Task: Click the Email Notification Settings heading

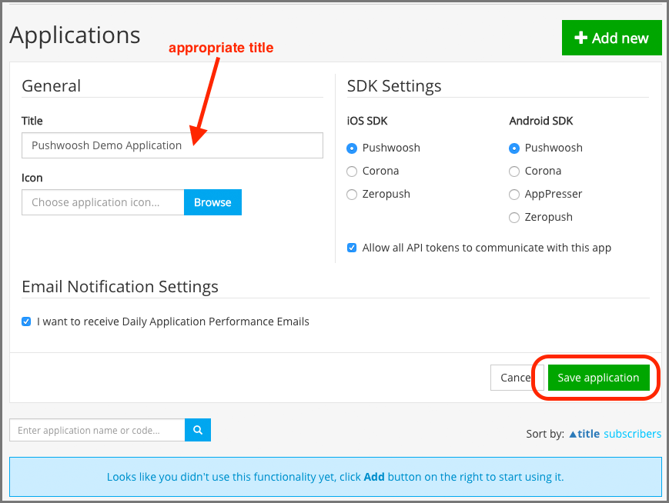Action: pos(120,287)
